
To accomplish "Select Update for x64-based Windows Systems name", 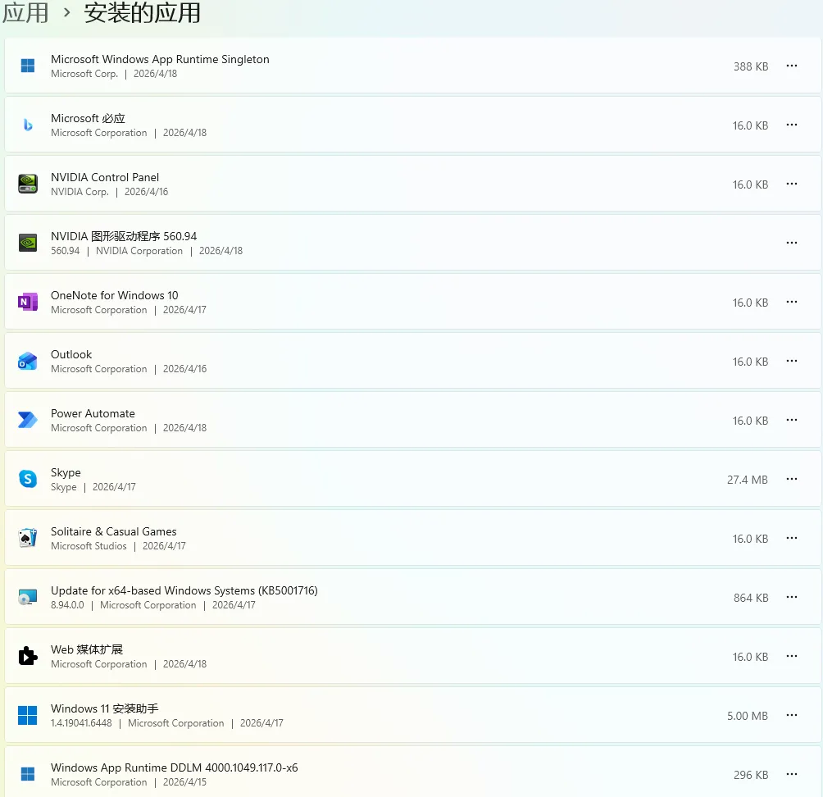I will pyautogui.click(x=184, y=590).
